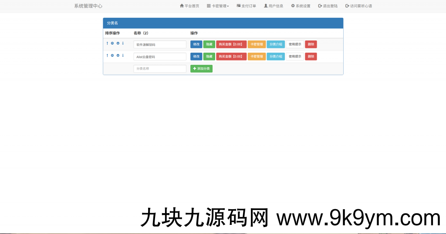Open 卡密管理 for Alist云盘密码
The image size is (446, 234).
coord(257,57)
